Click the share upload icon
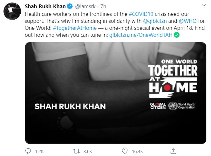This screenshot has width=211, height=156. point(173,151)
